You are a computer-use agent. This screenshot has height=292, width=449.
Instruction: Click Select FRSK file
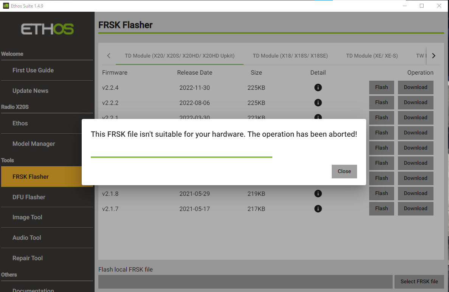(419, 281)
